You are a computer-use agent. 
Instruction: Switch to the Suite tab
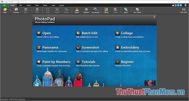tap(53, 5)
